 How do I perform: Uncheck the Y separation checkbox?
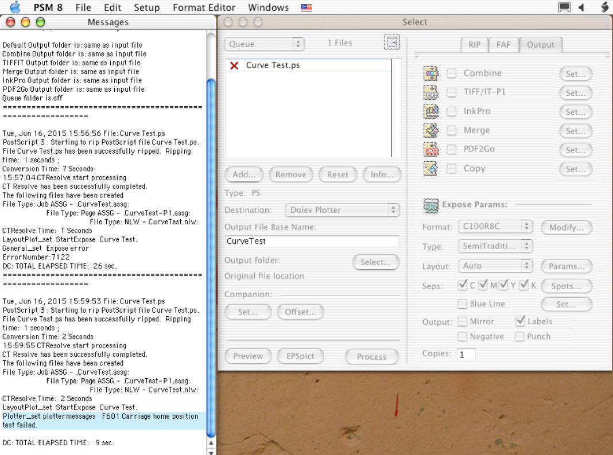coord(503,285)
